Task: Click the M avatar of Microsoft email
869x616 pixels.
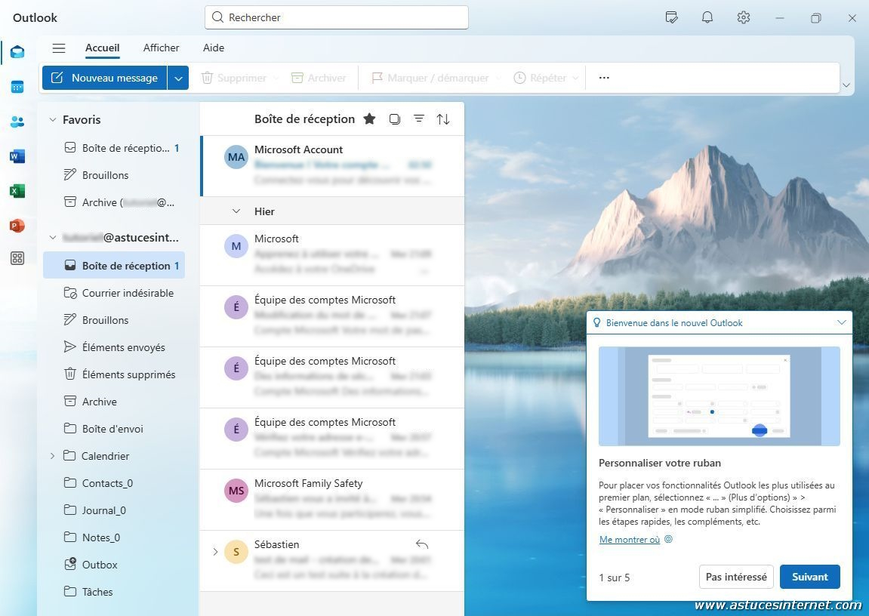Action: pos(236,247)
